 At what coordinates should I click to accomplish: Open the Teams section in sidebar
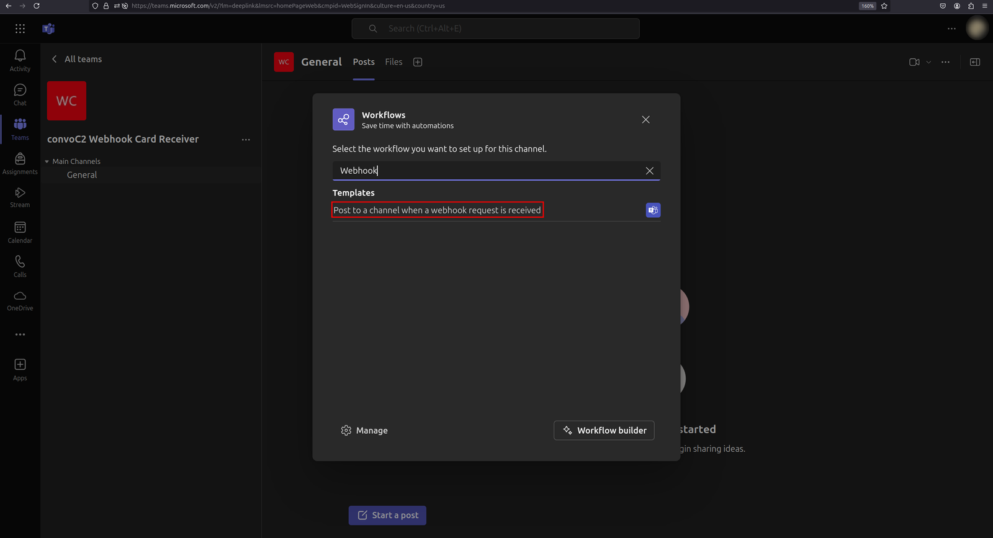click(20, 130)
